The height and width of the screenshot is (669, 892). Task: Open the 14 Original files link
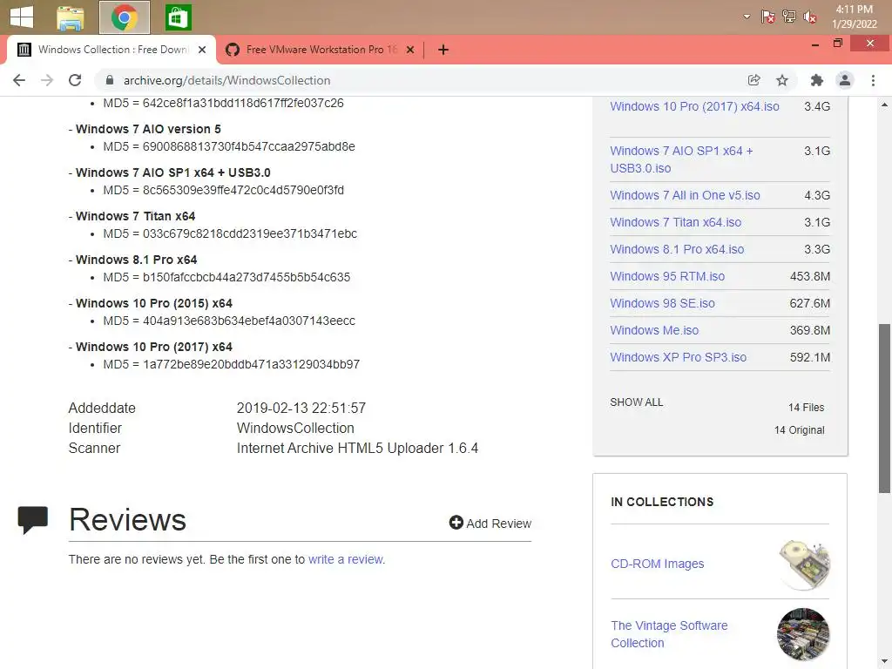(x=800, y=430)
